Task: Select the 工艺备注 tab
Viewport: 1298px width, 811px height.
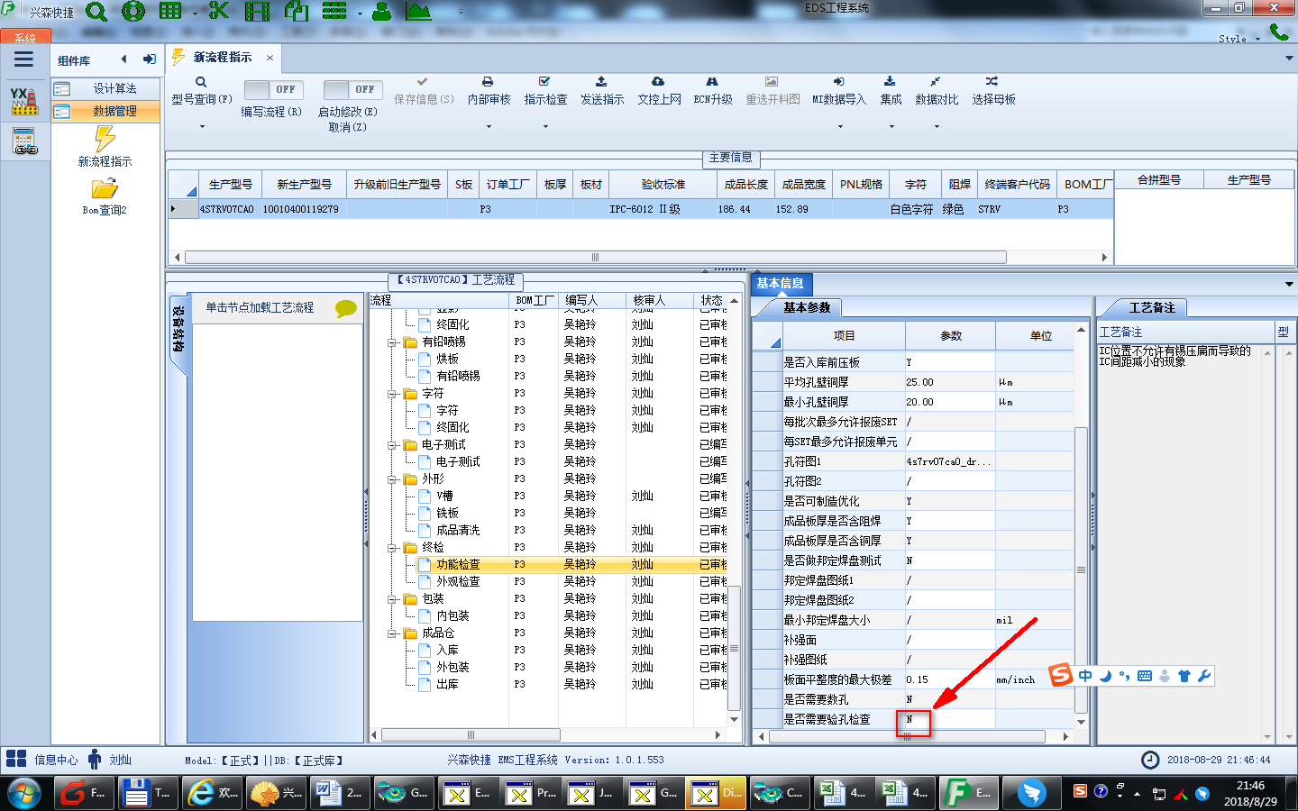Action: tap(1153, 308)
